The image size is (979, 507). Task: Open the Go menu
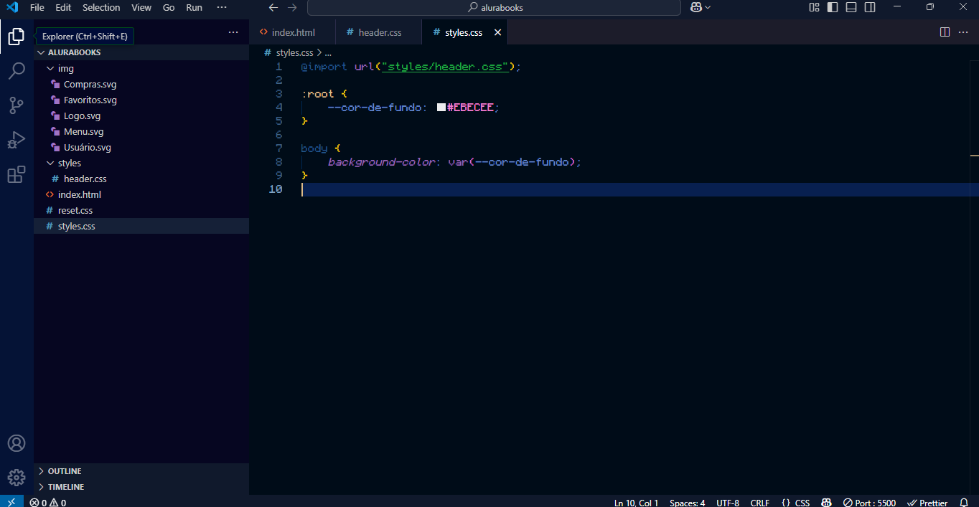169,7
